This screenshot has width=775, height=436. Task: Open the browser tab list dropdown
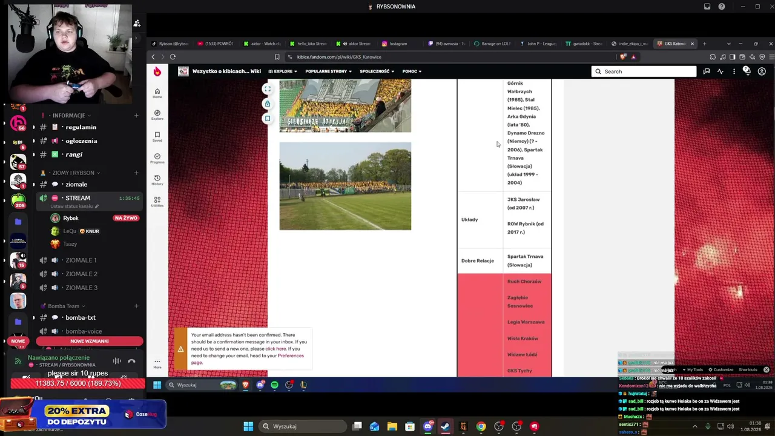[x=728, y=44]
